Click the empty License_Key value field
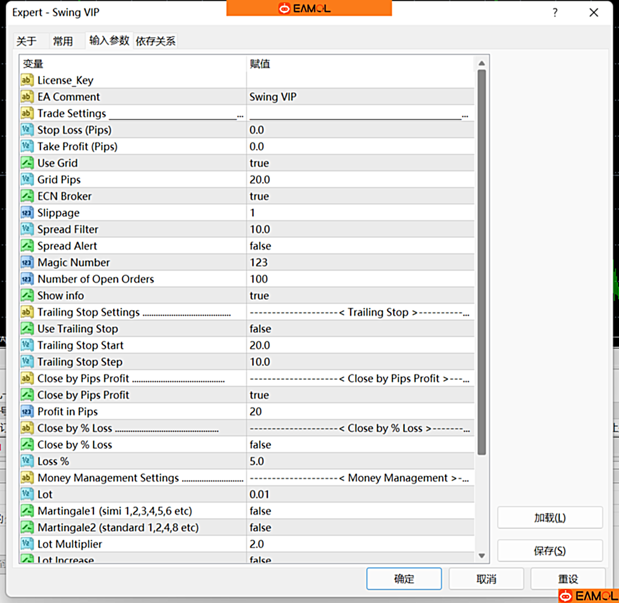This screenshot has width=619, height=603. click(361, 80)
